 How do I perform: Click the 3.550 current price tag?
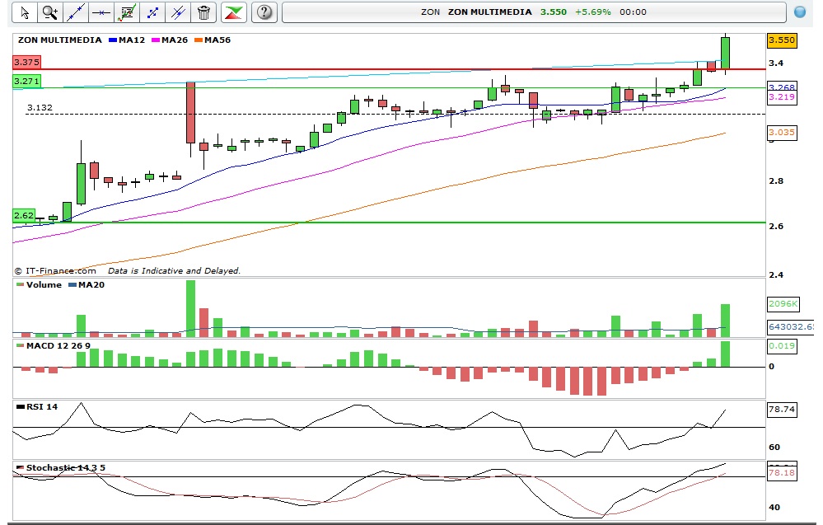point(782,40)
